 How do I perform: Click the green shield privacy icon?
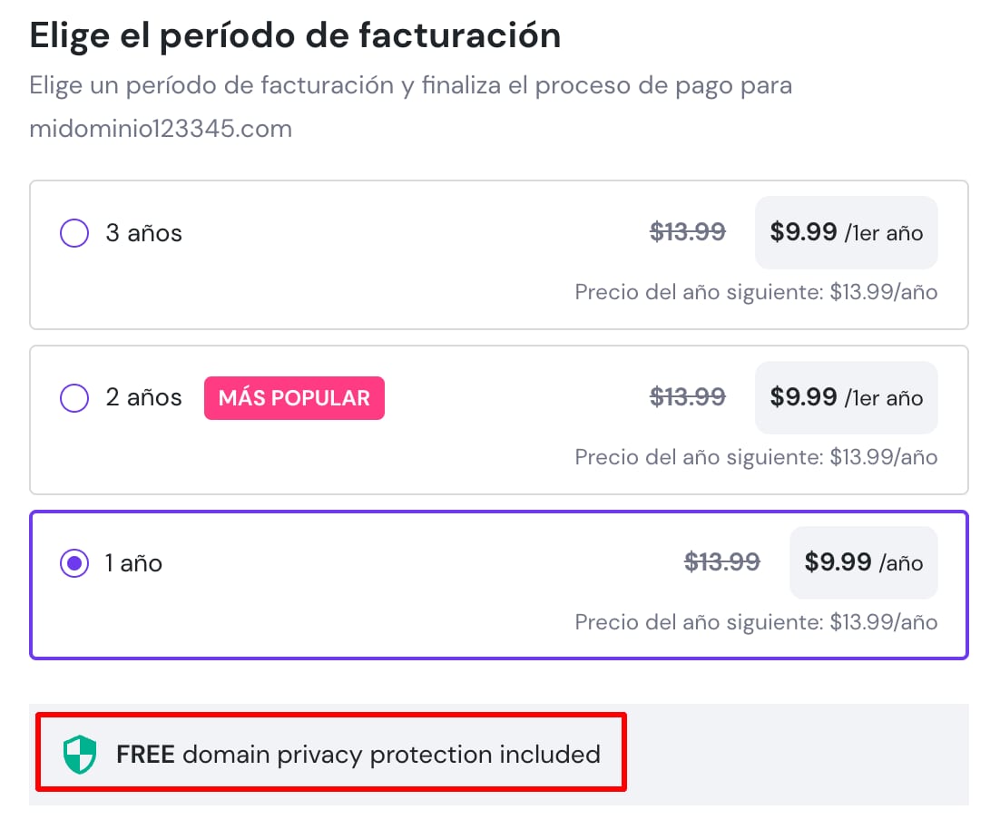pos(80,755)
